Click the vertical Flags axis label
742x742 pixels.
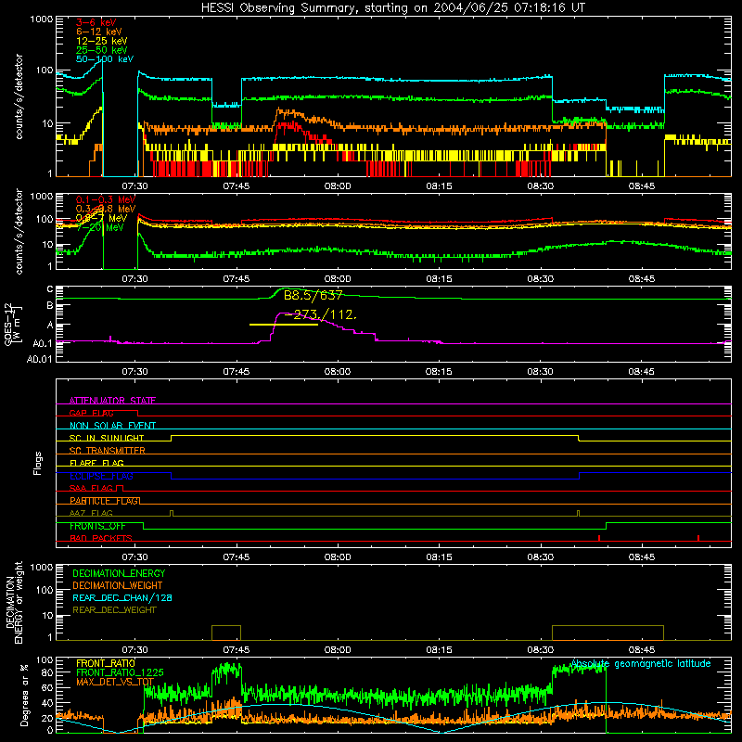pyautogui.click(x=38, y=463)
